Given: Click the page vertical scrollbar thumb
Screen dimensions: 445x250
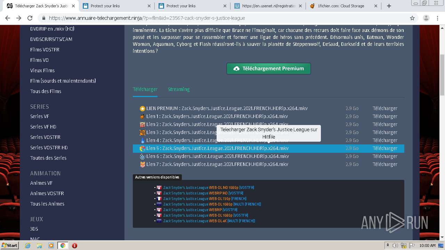Looking at the screenshot, I should tap(442, 75).
